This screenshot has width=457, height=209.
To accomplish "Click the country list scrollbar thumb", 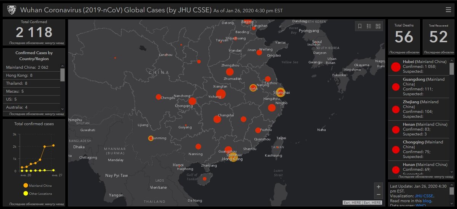I will pos(62,75).
